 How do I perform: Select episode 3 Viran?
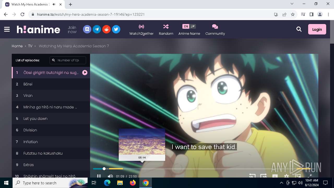click(51, 96)
